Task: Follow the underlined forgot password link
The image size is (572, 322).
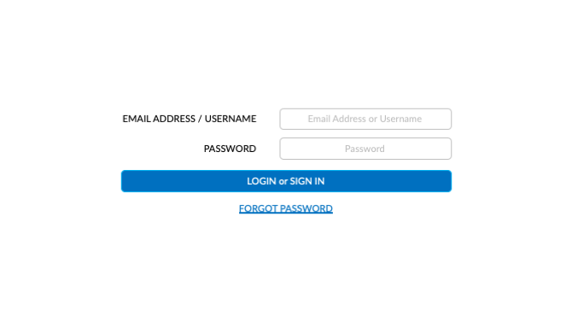Action: click(x=286, y=208)
